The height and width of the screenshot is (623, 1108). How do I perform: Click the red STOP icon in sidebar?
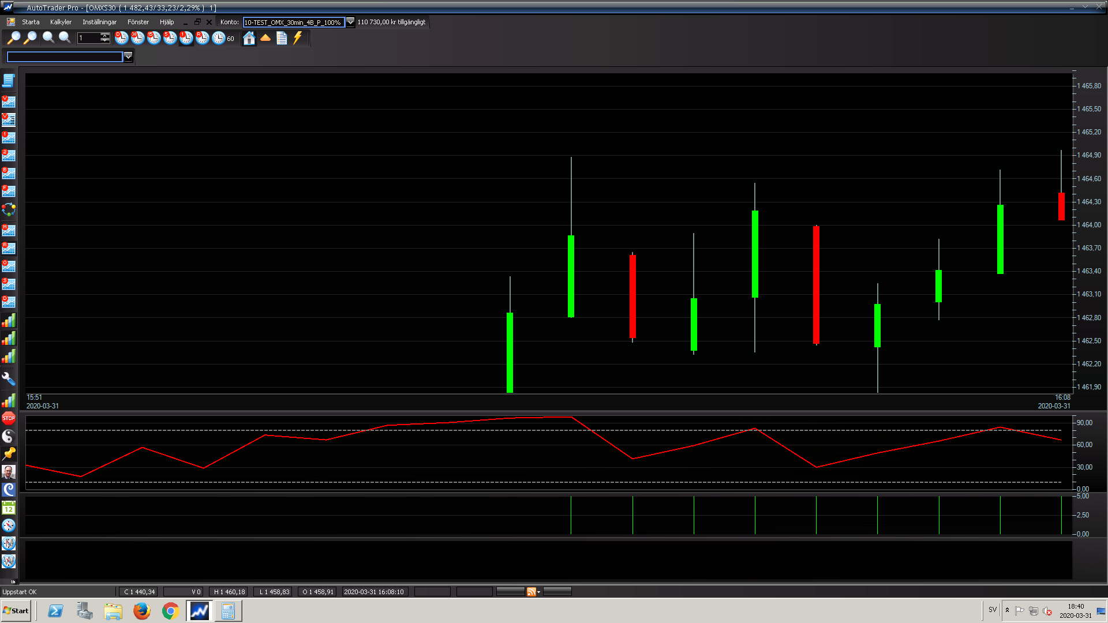9,418
